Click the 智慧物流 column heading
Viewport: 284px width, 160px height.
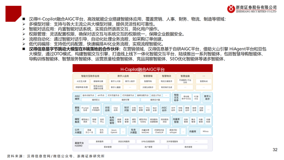coord(166,76)
